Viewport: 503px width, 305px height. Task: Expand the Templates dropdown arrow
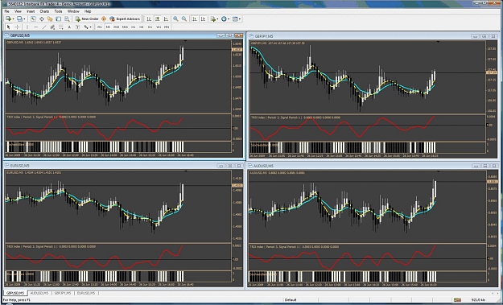pos(240,19)
